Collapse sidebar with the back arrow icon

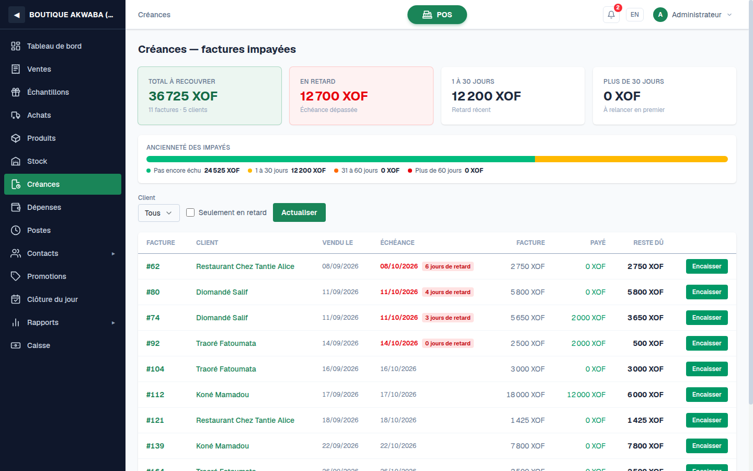(17, 15)
